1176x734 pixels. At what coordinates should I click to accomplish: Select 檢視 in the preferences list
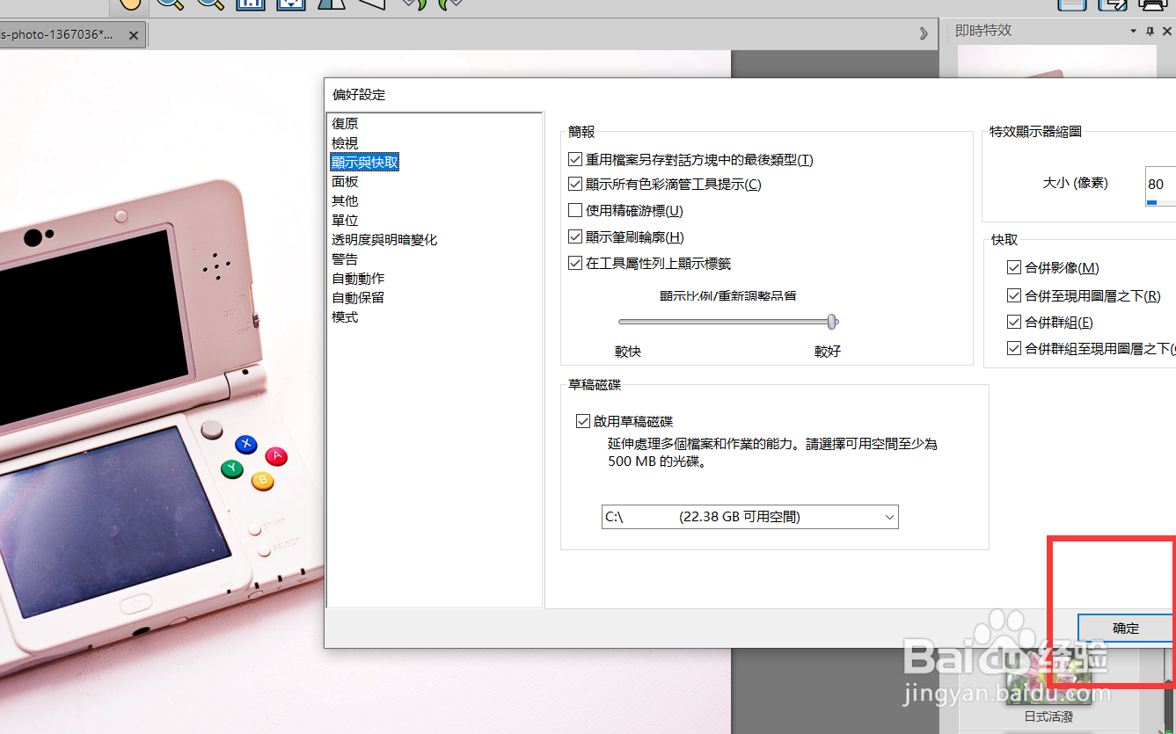(x=345, y=143)
